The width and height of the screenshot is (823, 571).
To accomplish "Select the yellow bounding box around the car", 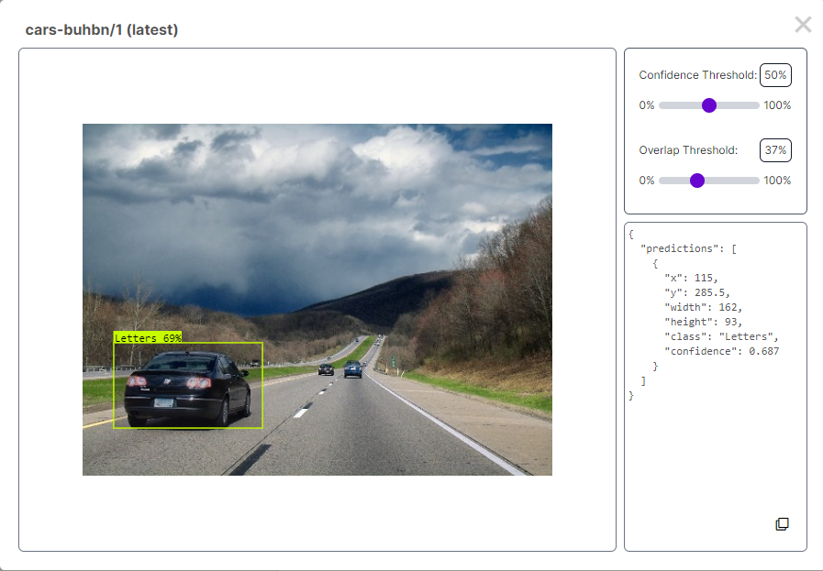I will pyautogui.click(x=188, y=386).
